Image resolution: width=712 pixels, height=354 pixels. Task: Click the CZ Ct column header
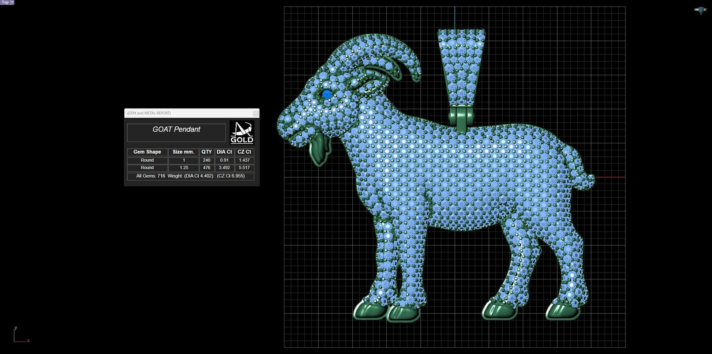[x=244, y=152]
